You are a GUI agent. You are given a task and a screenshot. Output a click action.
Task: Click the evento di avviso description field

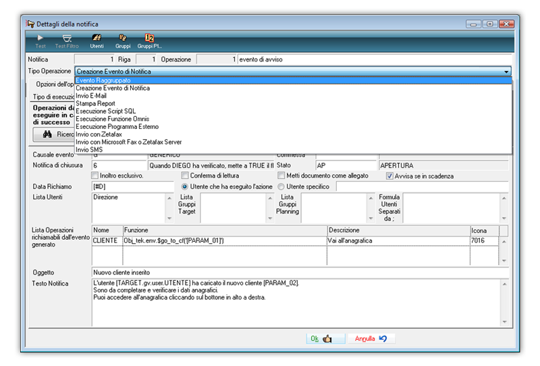pos(375,59)
